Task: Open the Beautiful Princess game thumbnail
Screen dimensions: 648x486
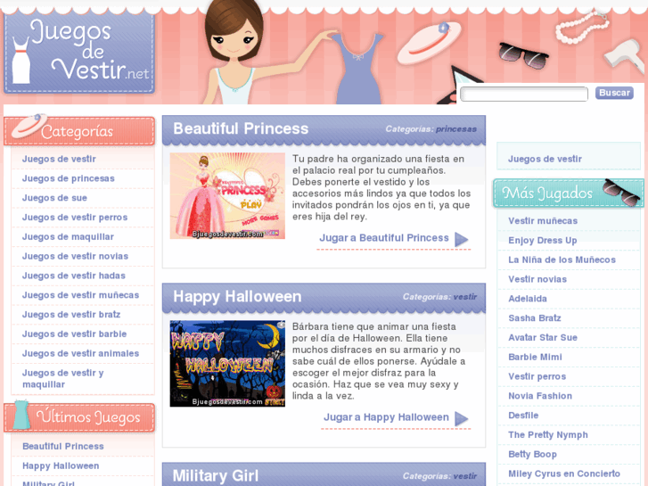Action: 227,195
